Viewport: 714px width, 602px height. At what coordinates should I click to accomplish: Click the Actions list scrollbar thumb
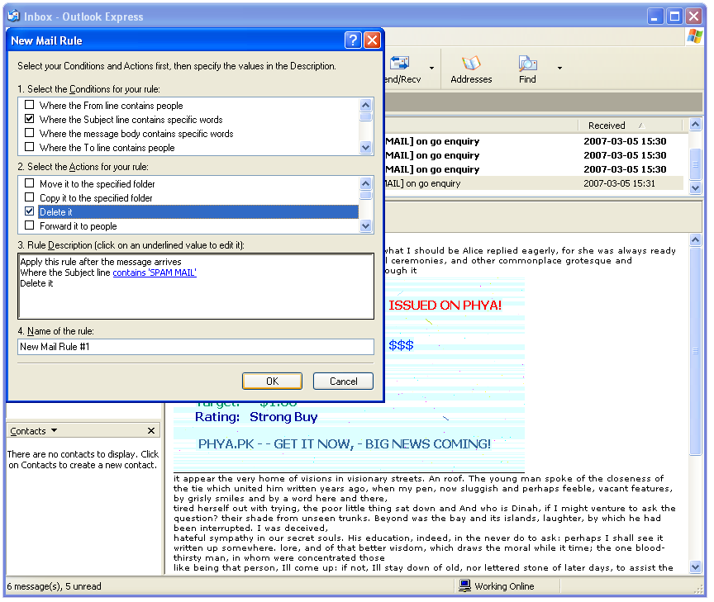click(365, 195)
